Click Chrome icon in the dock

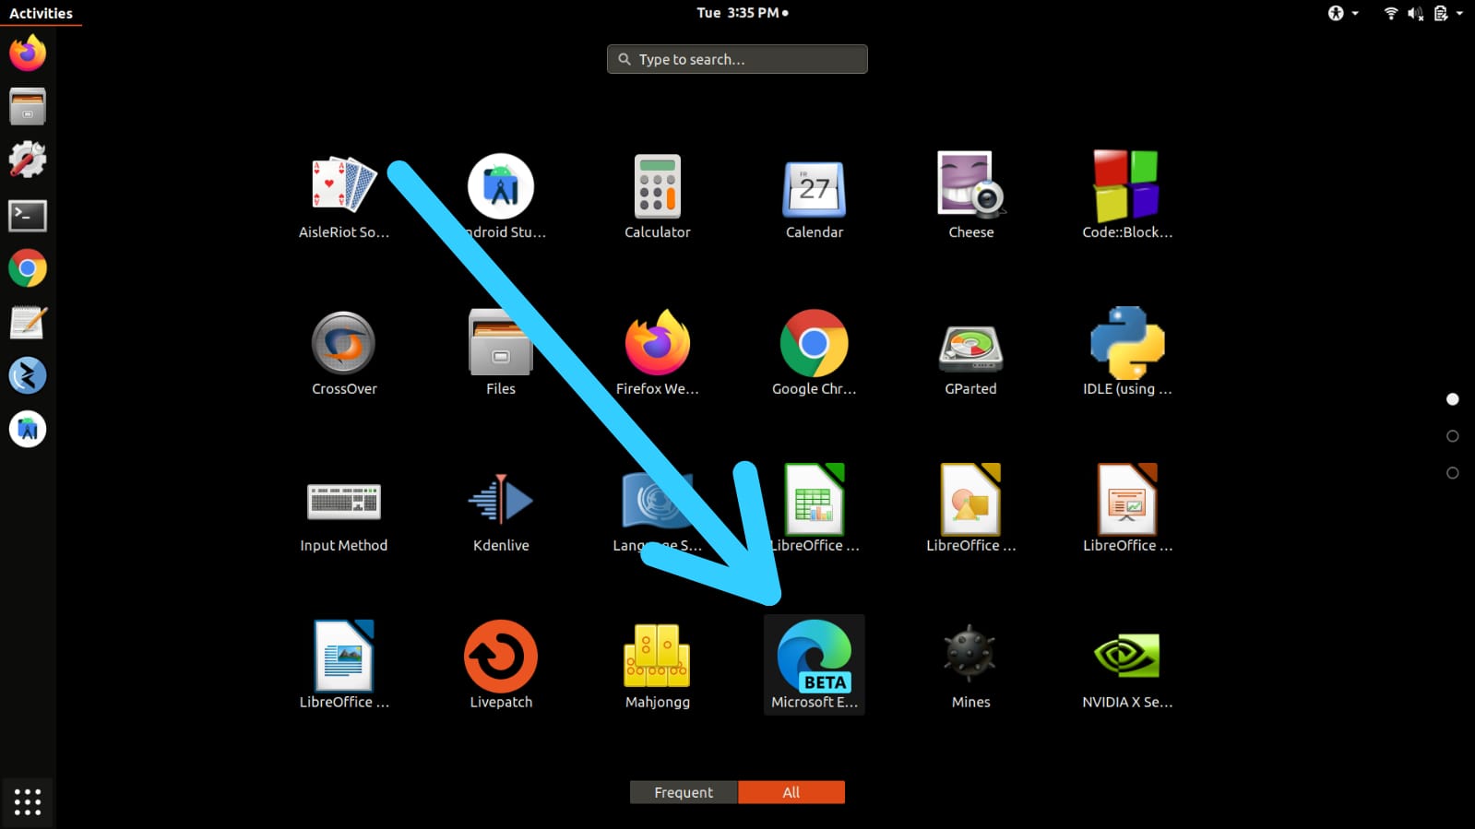(28, 268)
